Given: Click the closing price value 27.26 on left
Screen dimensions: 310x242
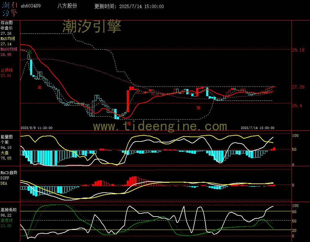Looking at the screenshot, I should (6, 34).
